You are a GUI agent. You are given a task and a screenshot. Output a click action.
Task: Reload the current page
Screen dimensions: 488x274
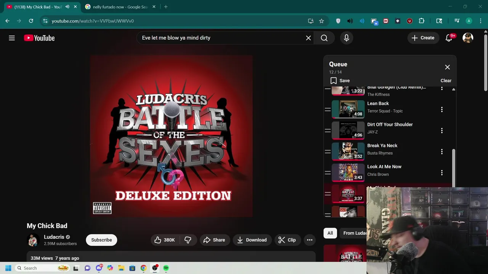(31, 21)
